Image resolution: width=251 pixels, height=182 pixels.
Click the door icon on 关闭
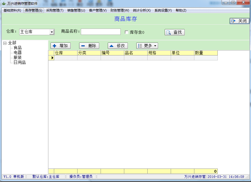[x=233, y=21]
